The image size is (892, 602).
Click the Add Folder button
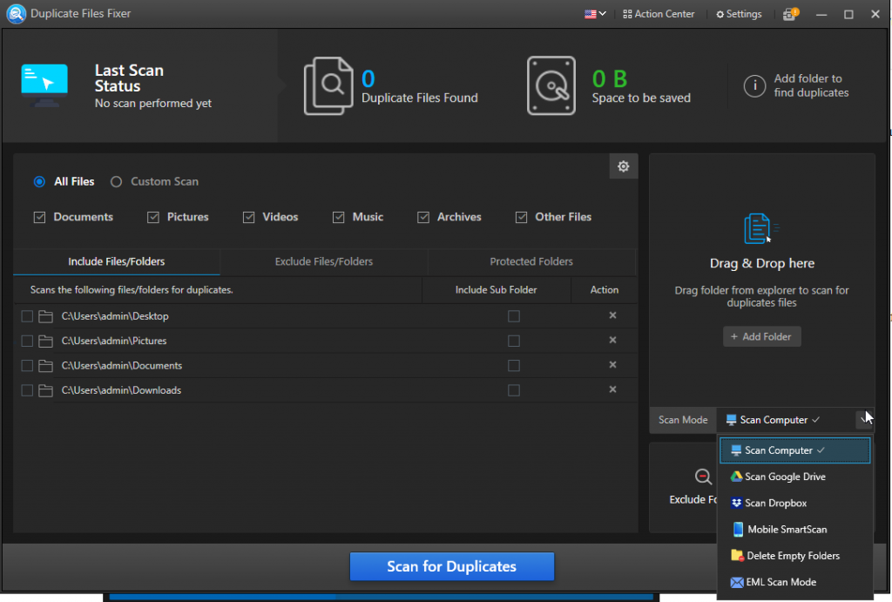[x=761, y=337]
